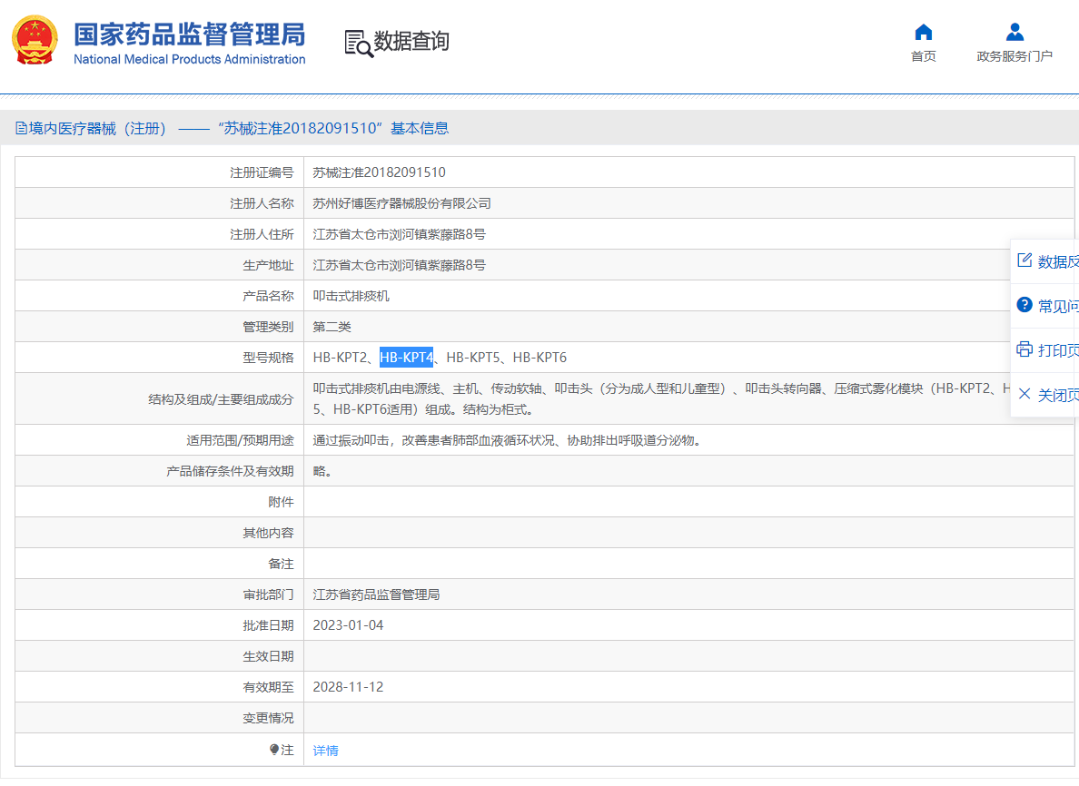Click the document icon before 境内医疗器械
This screenshot has height=786, width=1079.
coord(21,128)
